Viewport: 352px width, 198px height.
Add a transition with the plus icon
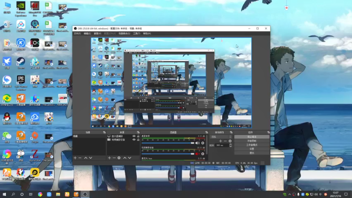[x=220, y=141]
